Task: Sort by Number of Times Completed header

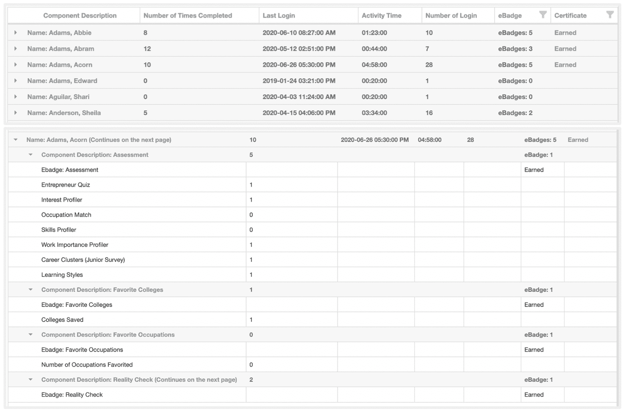Action: coord(187,15)
